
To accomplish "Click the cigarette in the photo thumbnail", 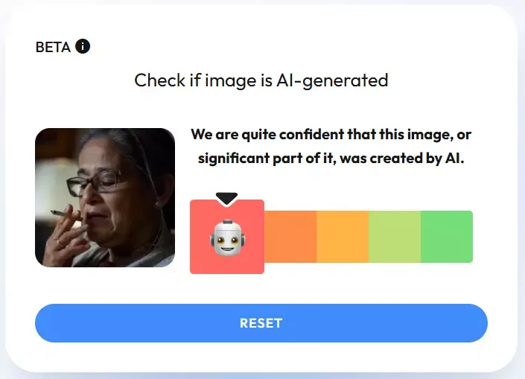I will (65, 214).
